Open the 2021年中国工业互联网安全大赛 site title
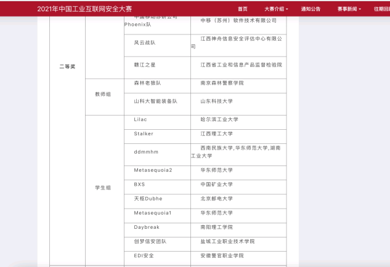 [x=84, y=9]
